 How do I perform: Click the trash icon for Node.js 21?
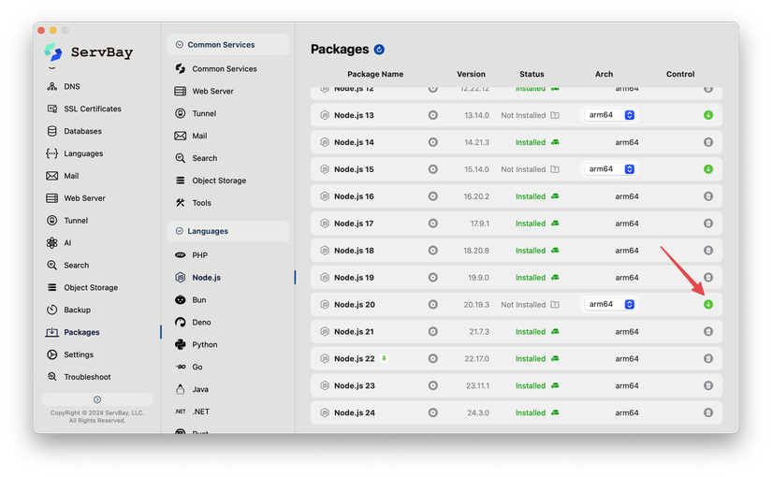point(708,332)
